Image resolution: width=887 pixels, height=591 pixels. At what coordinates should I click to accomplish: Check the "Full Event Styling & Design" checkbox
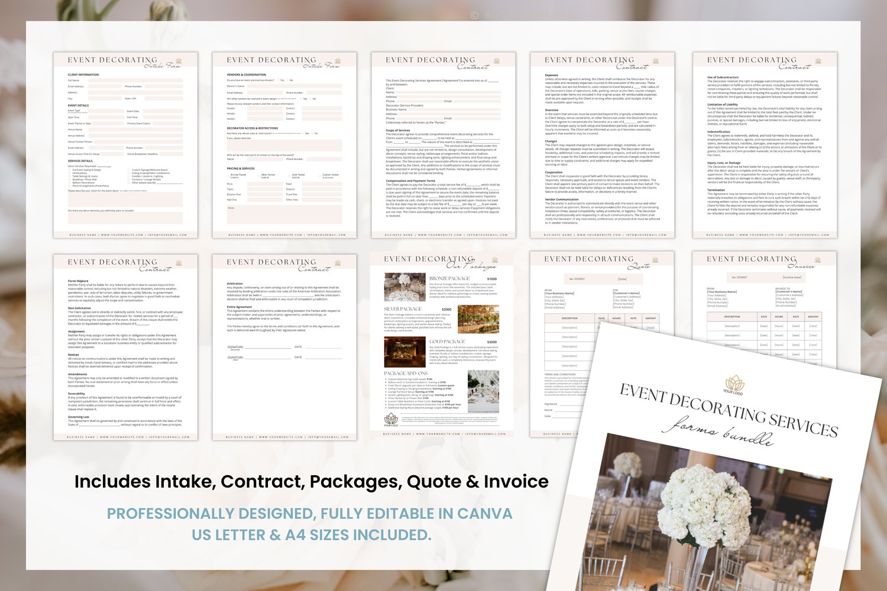point(70,170)
